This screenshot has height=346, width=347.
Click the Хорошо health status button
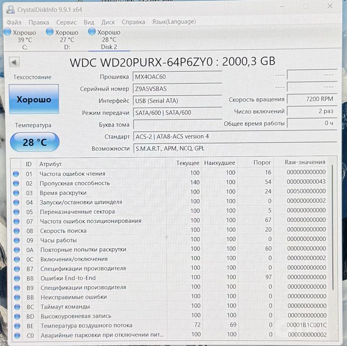point(34,99)
